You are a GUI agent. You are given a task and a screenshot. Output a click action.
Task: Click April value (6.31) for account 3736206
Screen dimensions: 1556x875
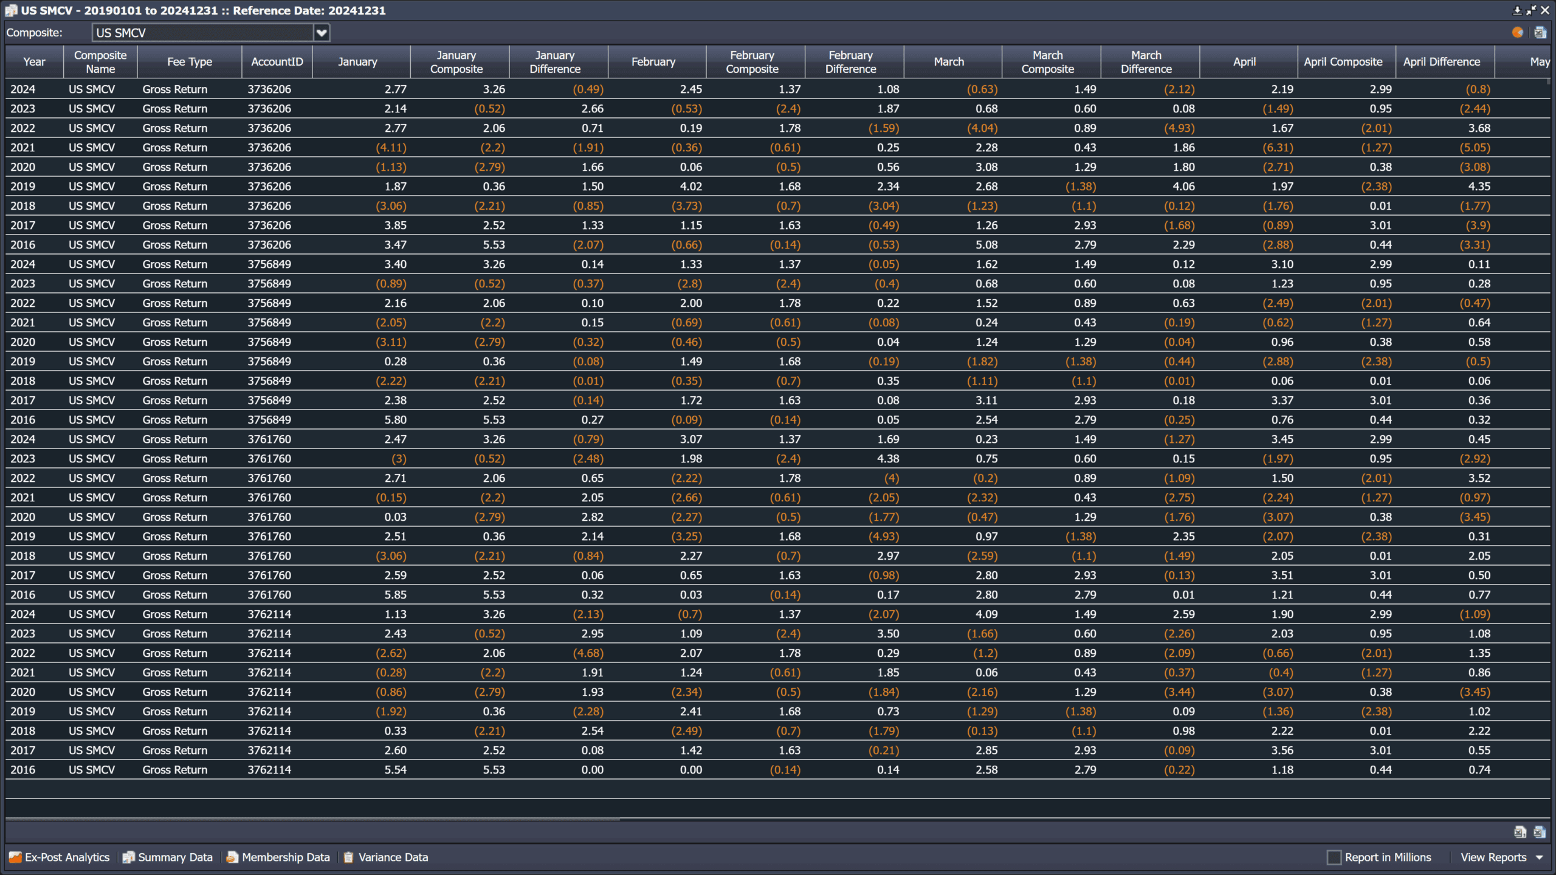click(1278, 148)
